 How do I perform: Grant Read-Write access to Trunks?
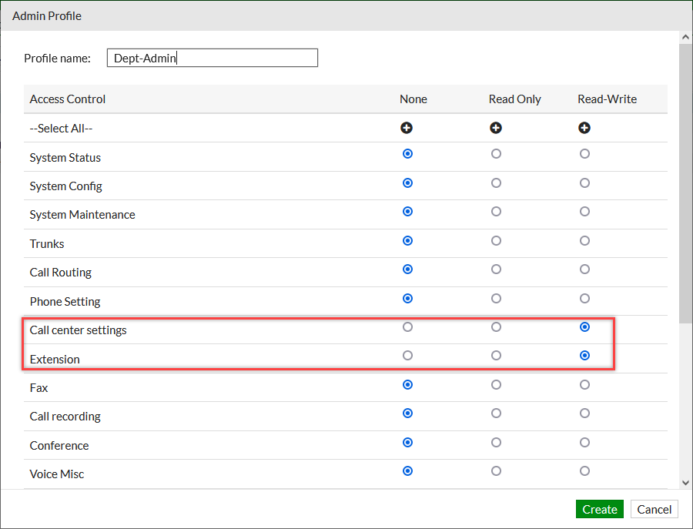point(584,241)
